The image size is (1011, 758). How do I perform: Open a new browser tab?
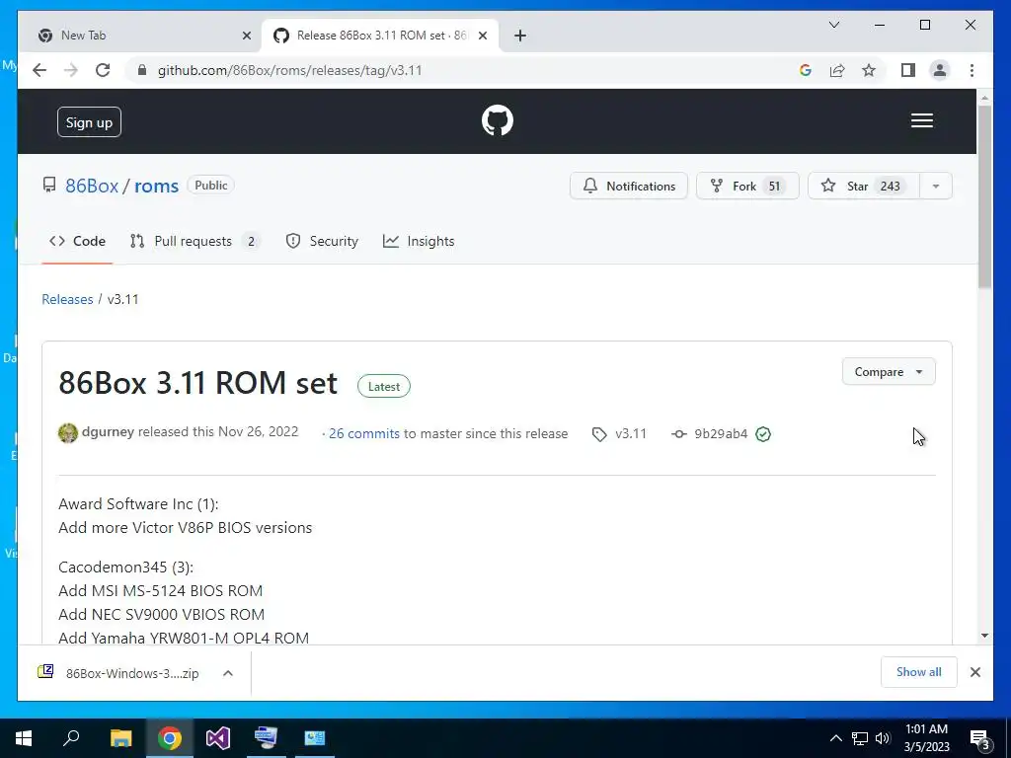[x=519, y=36]
